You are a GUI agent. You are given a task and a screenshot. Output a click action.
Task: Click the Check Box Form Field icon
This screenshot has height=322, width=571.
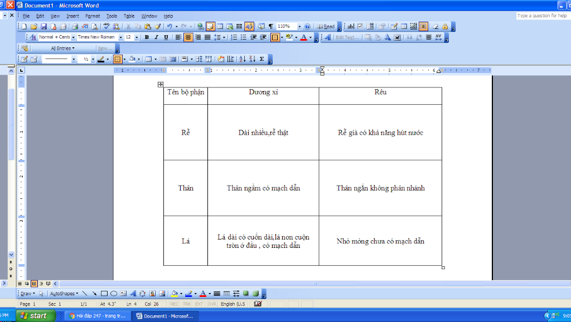360,26
